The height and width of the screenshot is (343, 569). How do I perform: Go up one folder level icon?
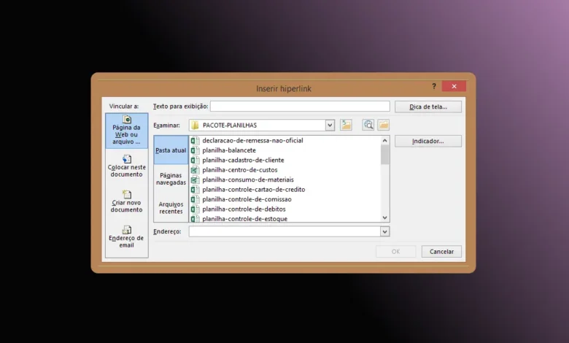pyautogui.click(x=347, y=125)
